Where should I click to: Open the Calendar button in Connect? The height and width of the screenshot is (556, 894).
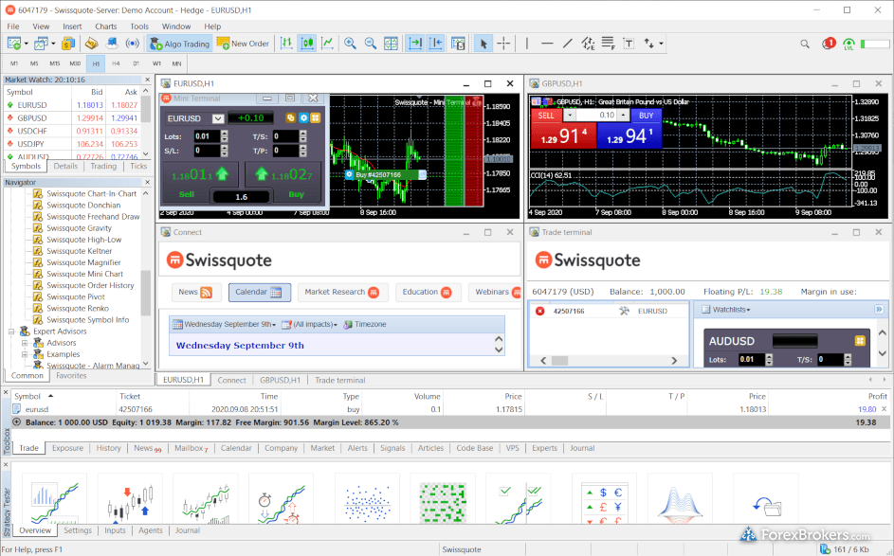(260, 293)
